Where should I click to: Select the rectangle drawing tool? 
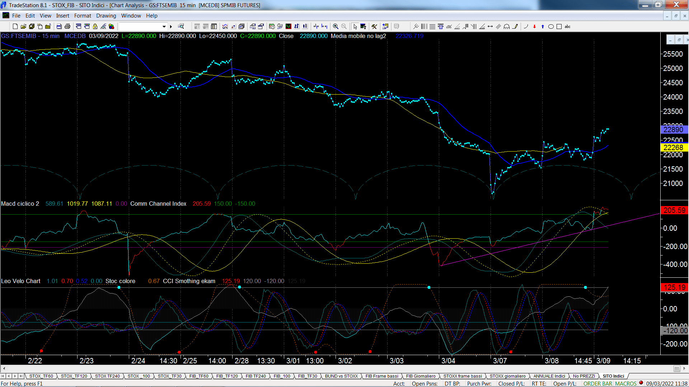(x=559, y=27)
